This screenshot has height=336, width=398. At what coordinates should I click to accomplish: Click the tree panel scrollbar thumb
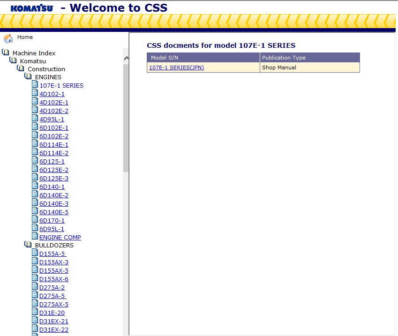pos(126,118)
